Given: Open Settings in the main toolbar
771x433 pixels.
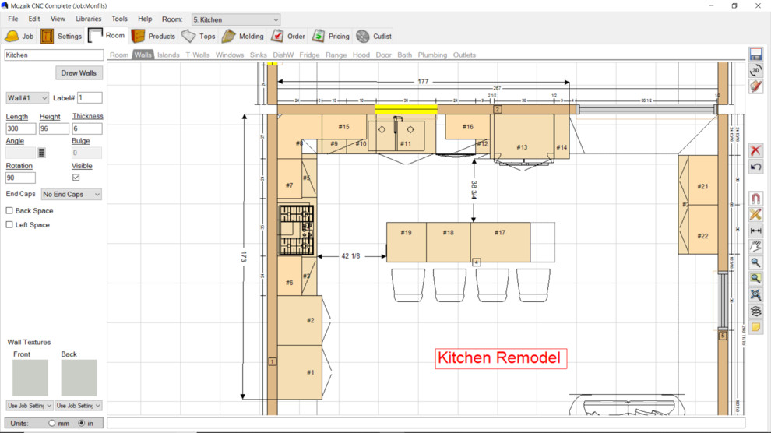Looking at the screenshot, I should pos(61,37).
